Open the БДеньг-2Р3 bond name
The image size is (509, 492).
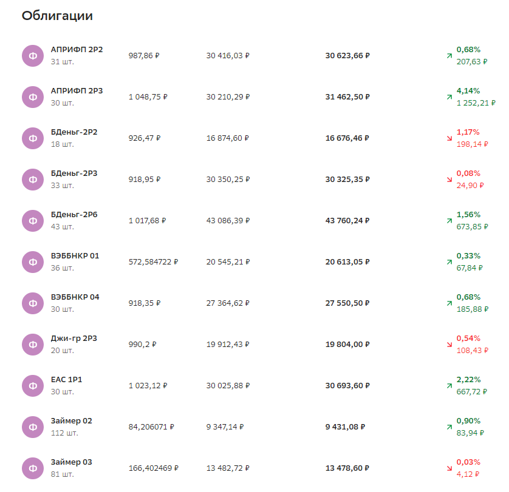click(74, 174)
